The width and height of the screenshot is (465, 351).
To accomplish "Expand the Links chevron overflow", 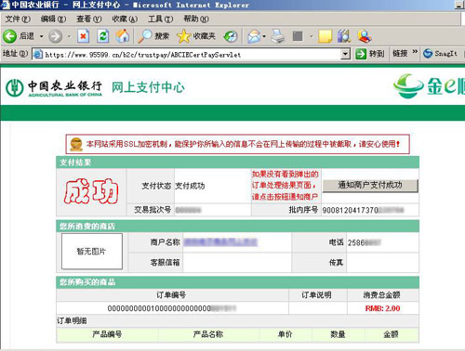I will (415, 51).
